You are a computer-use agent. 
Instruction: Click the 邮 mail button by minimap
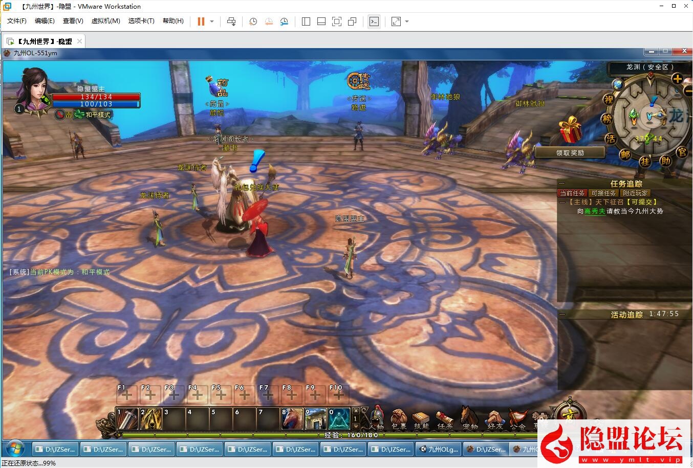[625, 154]
